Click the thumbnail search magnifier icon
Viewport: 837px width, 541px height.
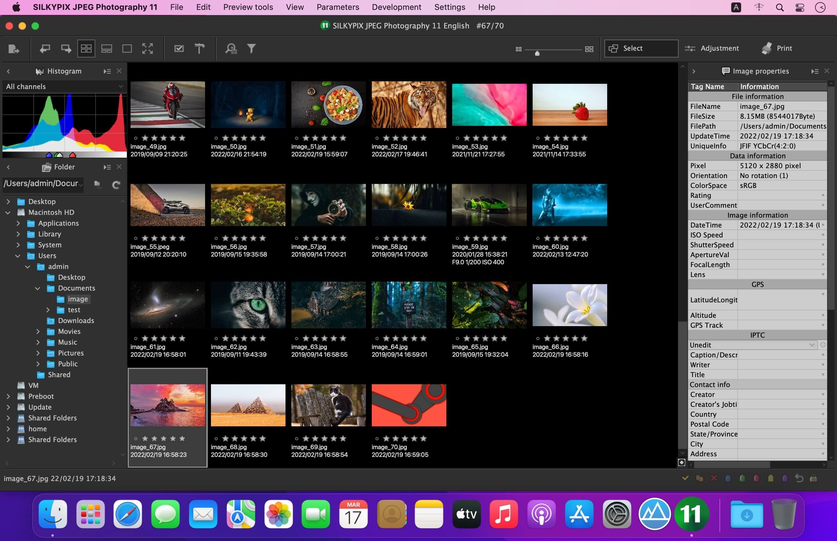231,49
